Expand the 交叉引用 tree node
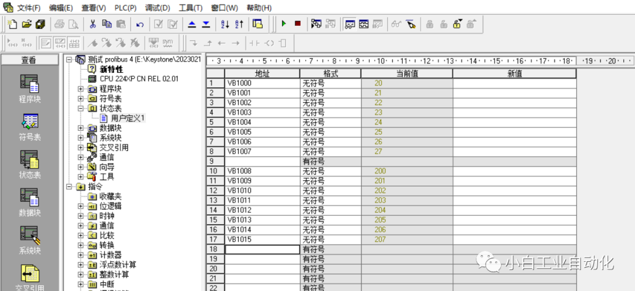The image size is (635, 291). (x=81, y=147)
